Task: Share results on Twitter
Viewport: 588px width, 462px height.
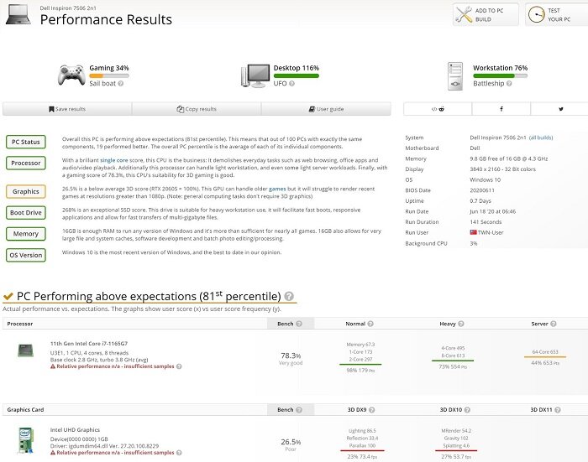Action: pyautogui.click(x=560, y=109)
